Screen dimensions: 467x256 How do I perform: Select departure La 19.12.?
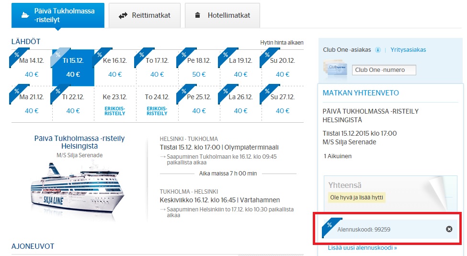click(x=240, y=68)
